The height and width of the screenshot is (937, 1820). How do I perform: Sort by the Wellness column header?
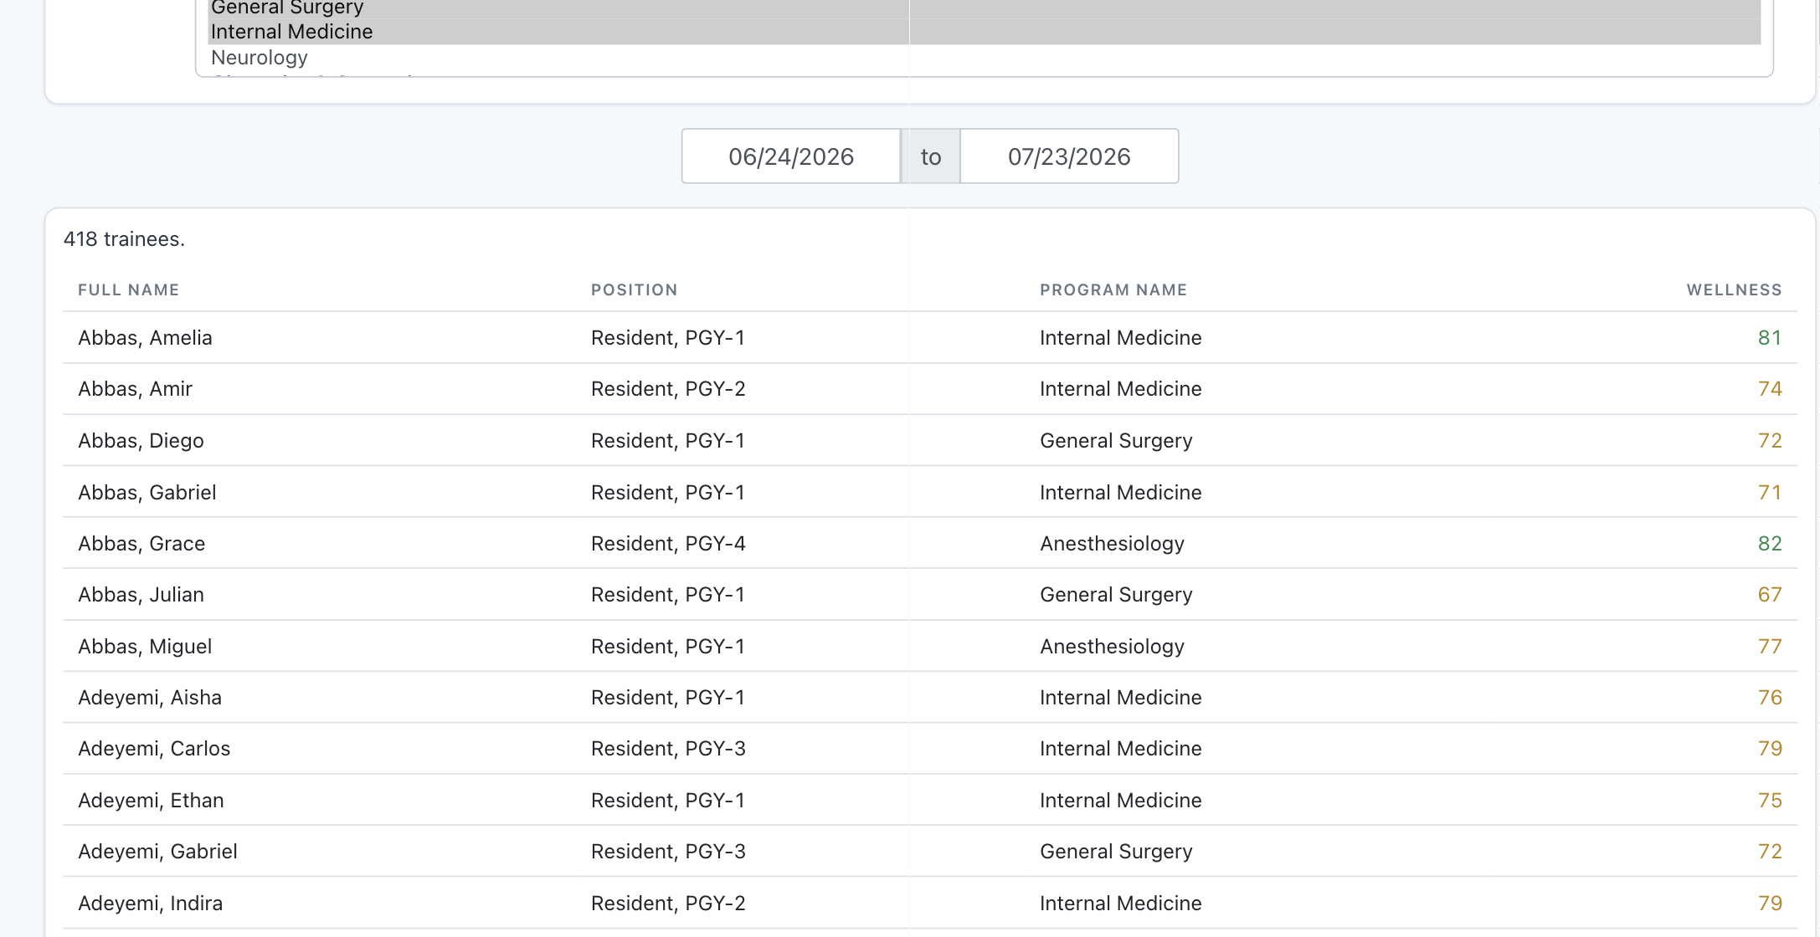coord(1734,290)
